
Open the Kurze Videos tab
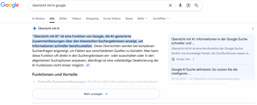click(112, 18)
